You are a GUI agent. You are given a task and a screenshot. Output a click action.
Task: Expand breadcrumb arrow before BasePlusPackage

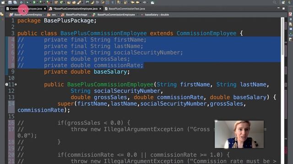pos(59,15)
